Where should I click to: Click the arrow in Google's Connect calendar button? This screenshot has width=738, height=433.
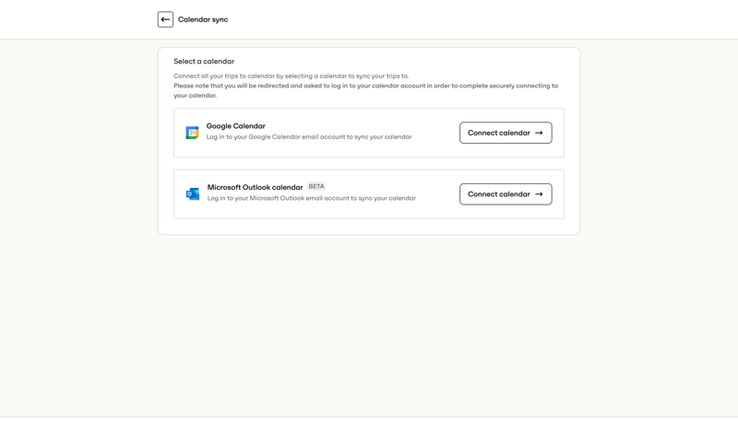(x=539, y=133)
